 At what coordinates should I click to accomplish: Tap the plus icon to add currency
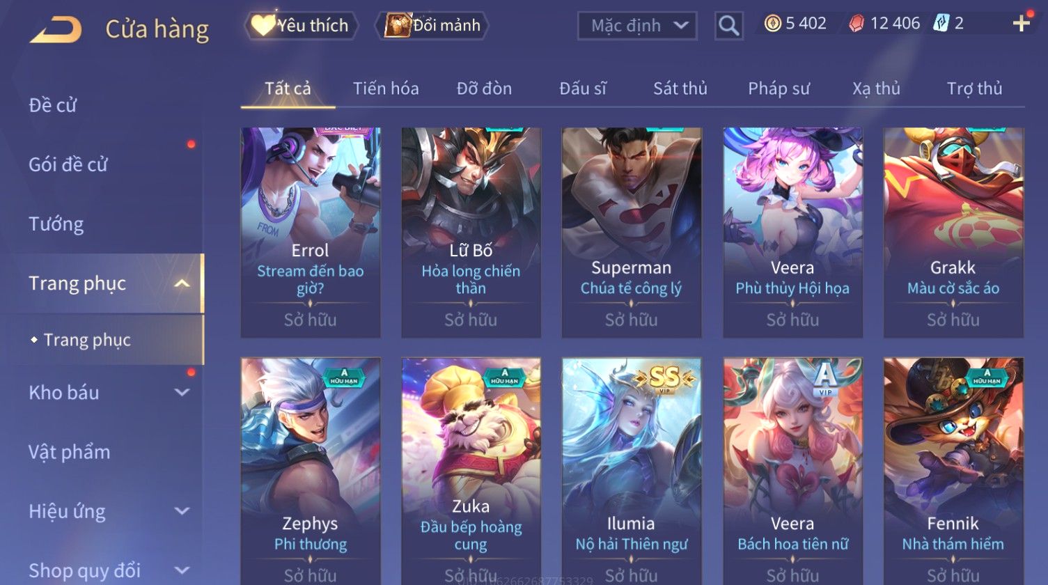click(x=1021, y=24)
